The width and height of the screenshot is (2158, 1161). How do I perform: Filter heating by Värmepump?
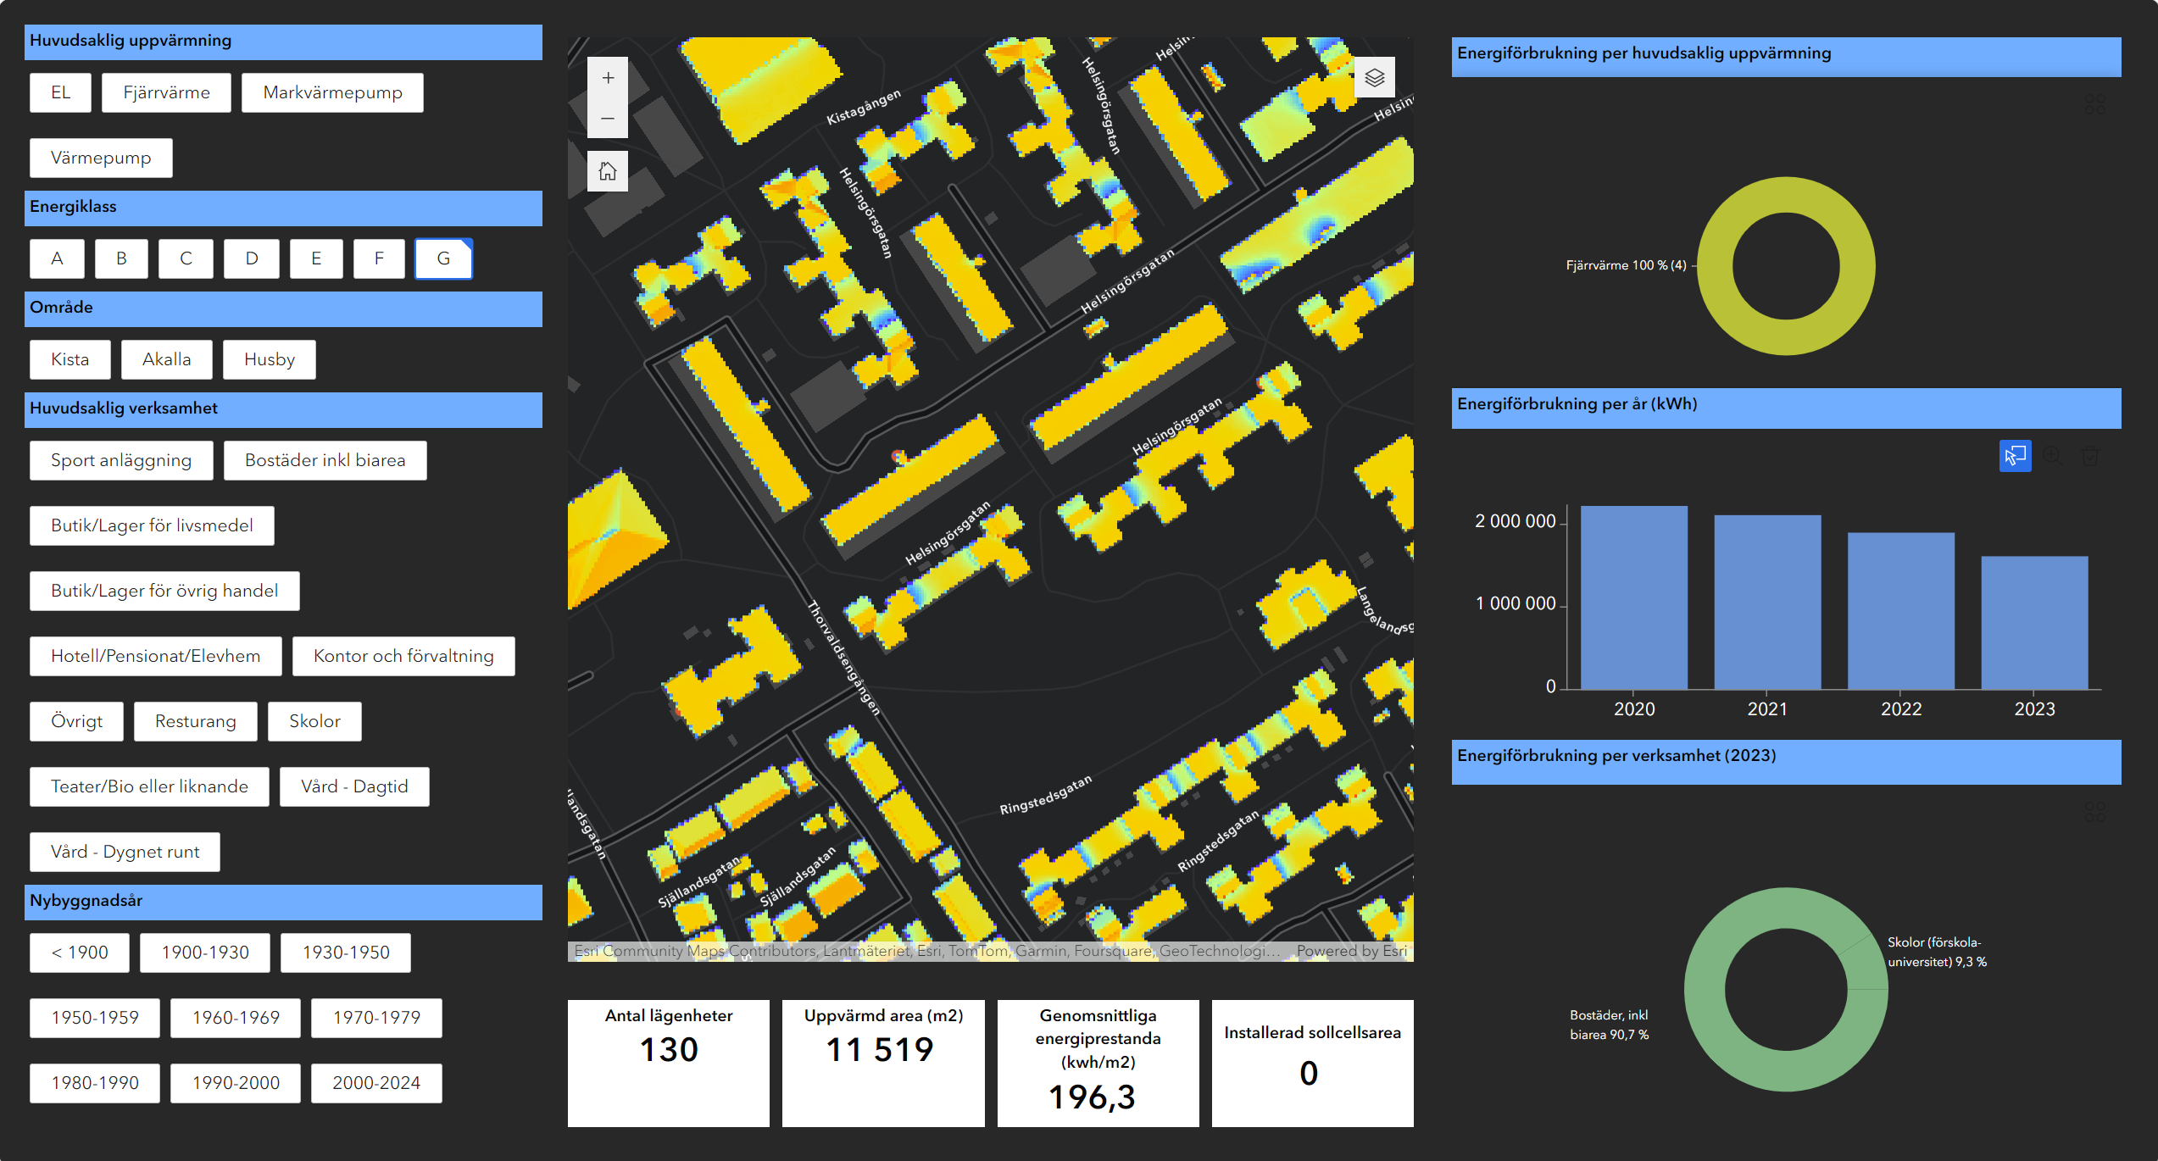click(x=101, y=158)
